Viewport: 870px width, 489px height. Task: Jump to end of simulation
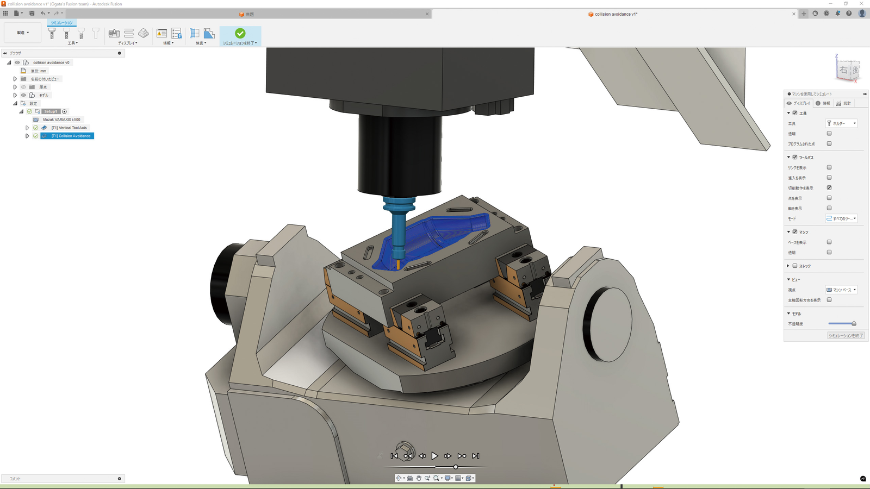pyautogui.click(x=476, y=456)
